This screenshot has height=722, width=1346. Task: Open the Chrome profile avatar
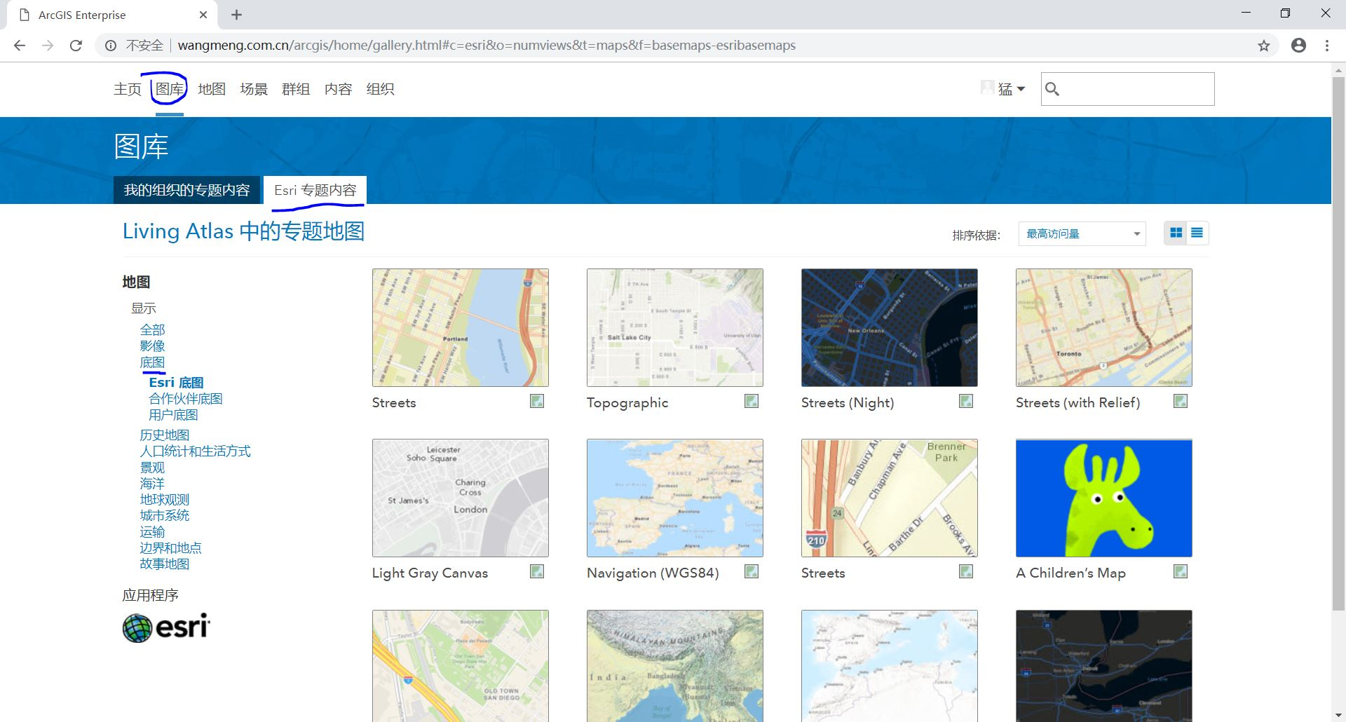click(x=1298, y=46)
